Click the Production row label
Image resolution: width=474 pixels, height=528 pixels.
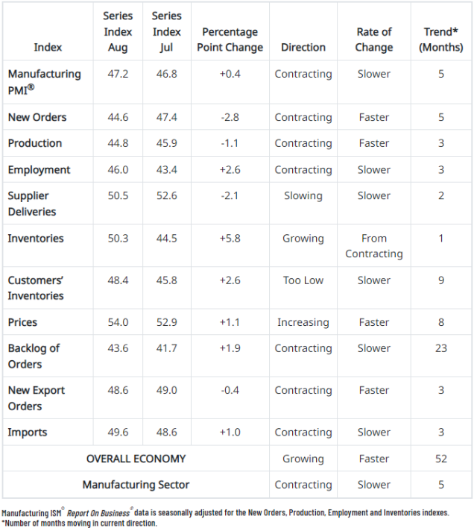(35, 143)
